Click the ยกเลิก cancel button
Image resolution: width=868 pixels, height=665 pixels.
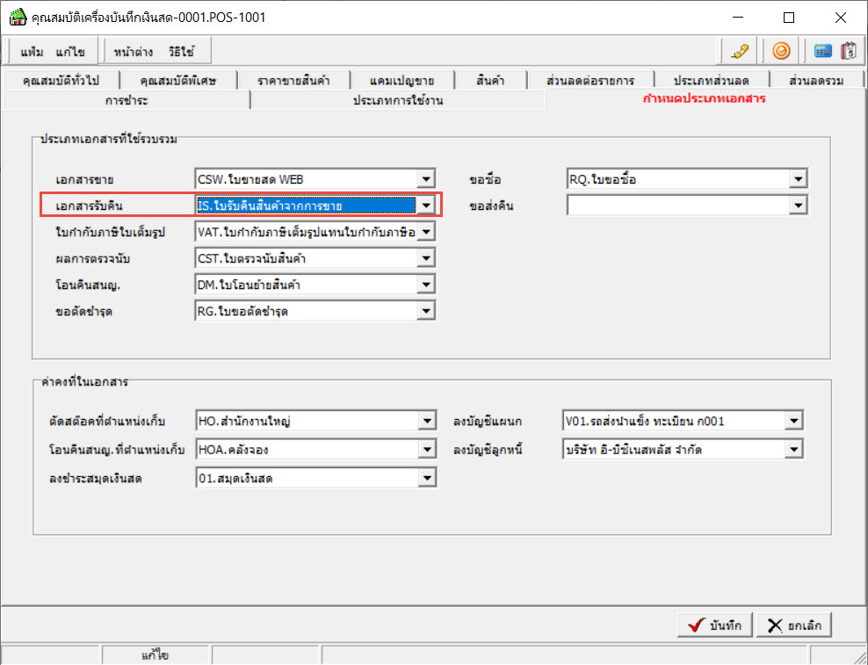click(x=794, y=625)
